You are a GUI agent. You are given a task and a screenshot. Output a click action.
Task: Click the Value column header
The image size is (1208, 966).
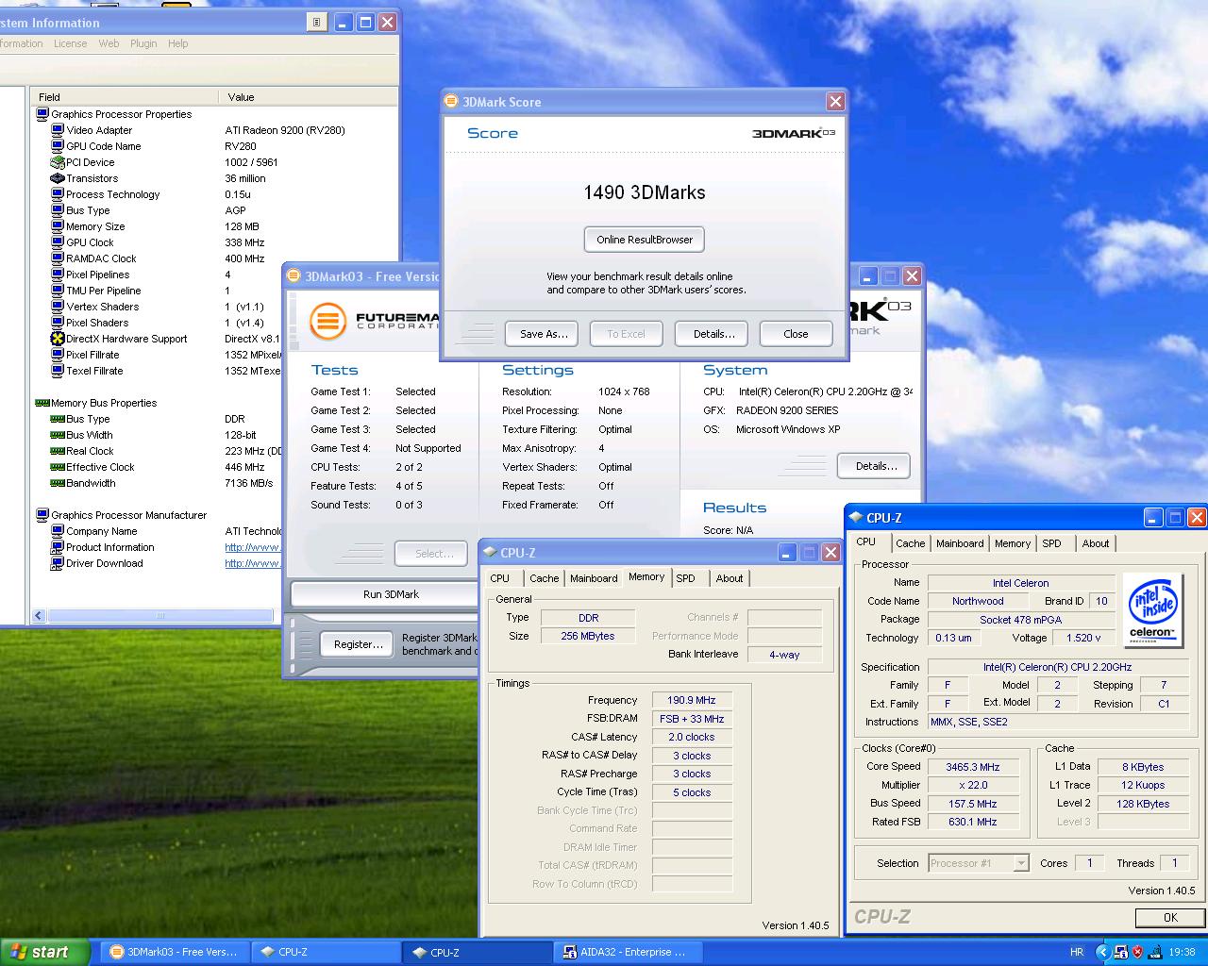point(309,97)
